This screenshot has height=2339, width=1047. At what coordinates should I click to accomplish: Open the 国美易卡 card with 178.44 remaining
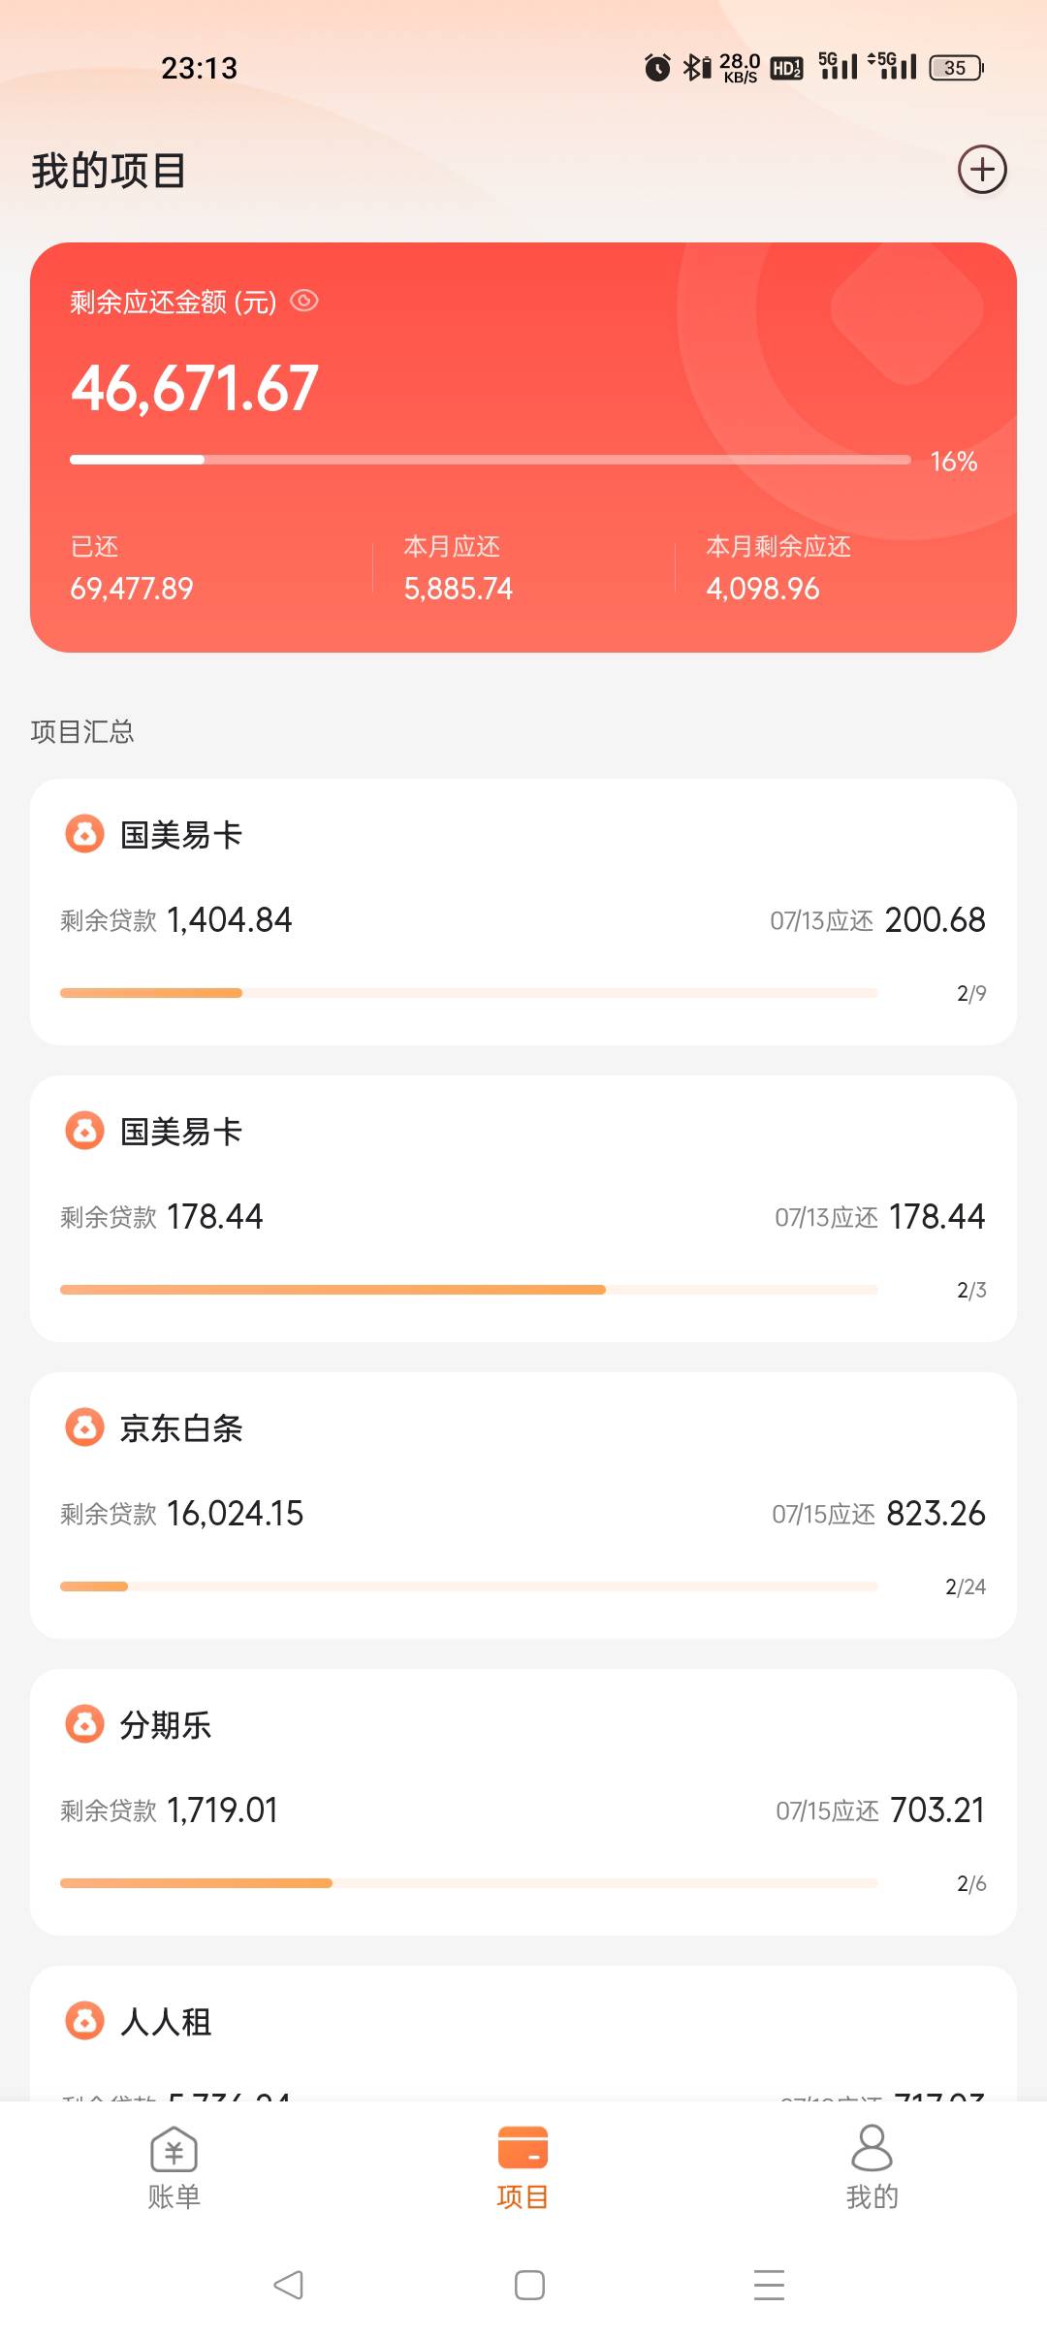click(523, 1208)
